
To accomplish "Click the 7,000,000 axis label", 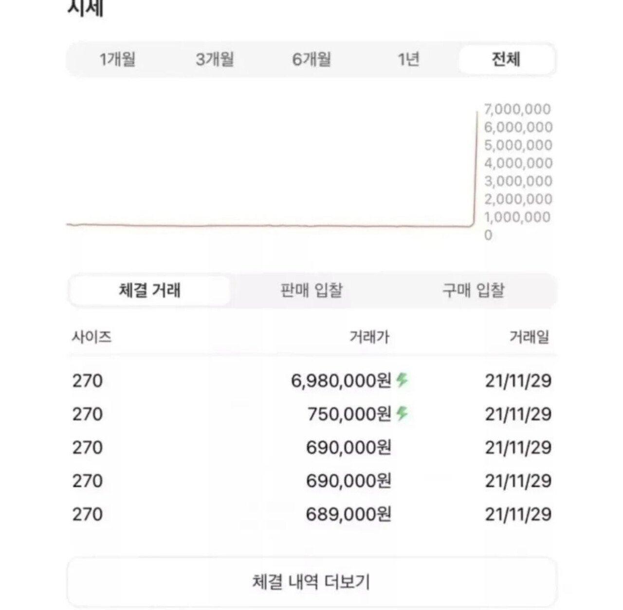I will pos(517,109).
